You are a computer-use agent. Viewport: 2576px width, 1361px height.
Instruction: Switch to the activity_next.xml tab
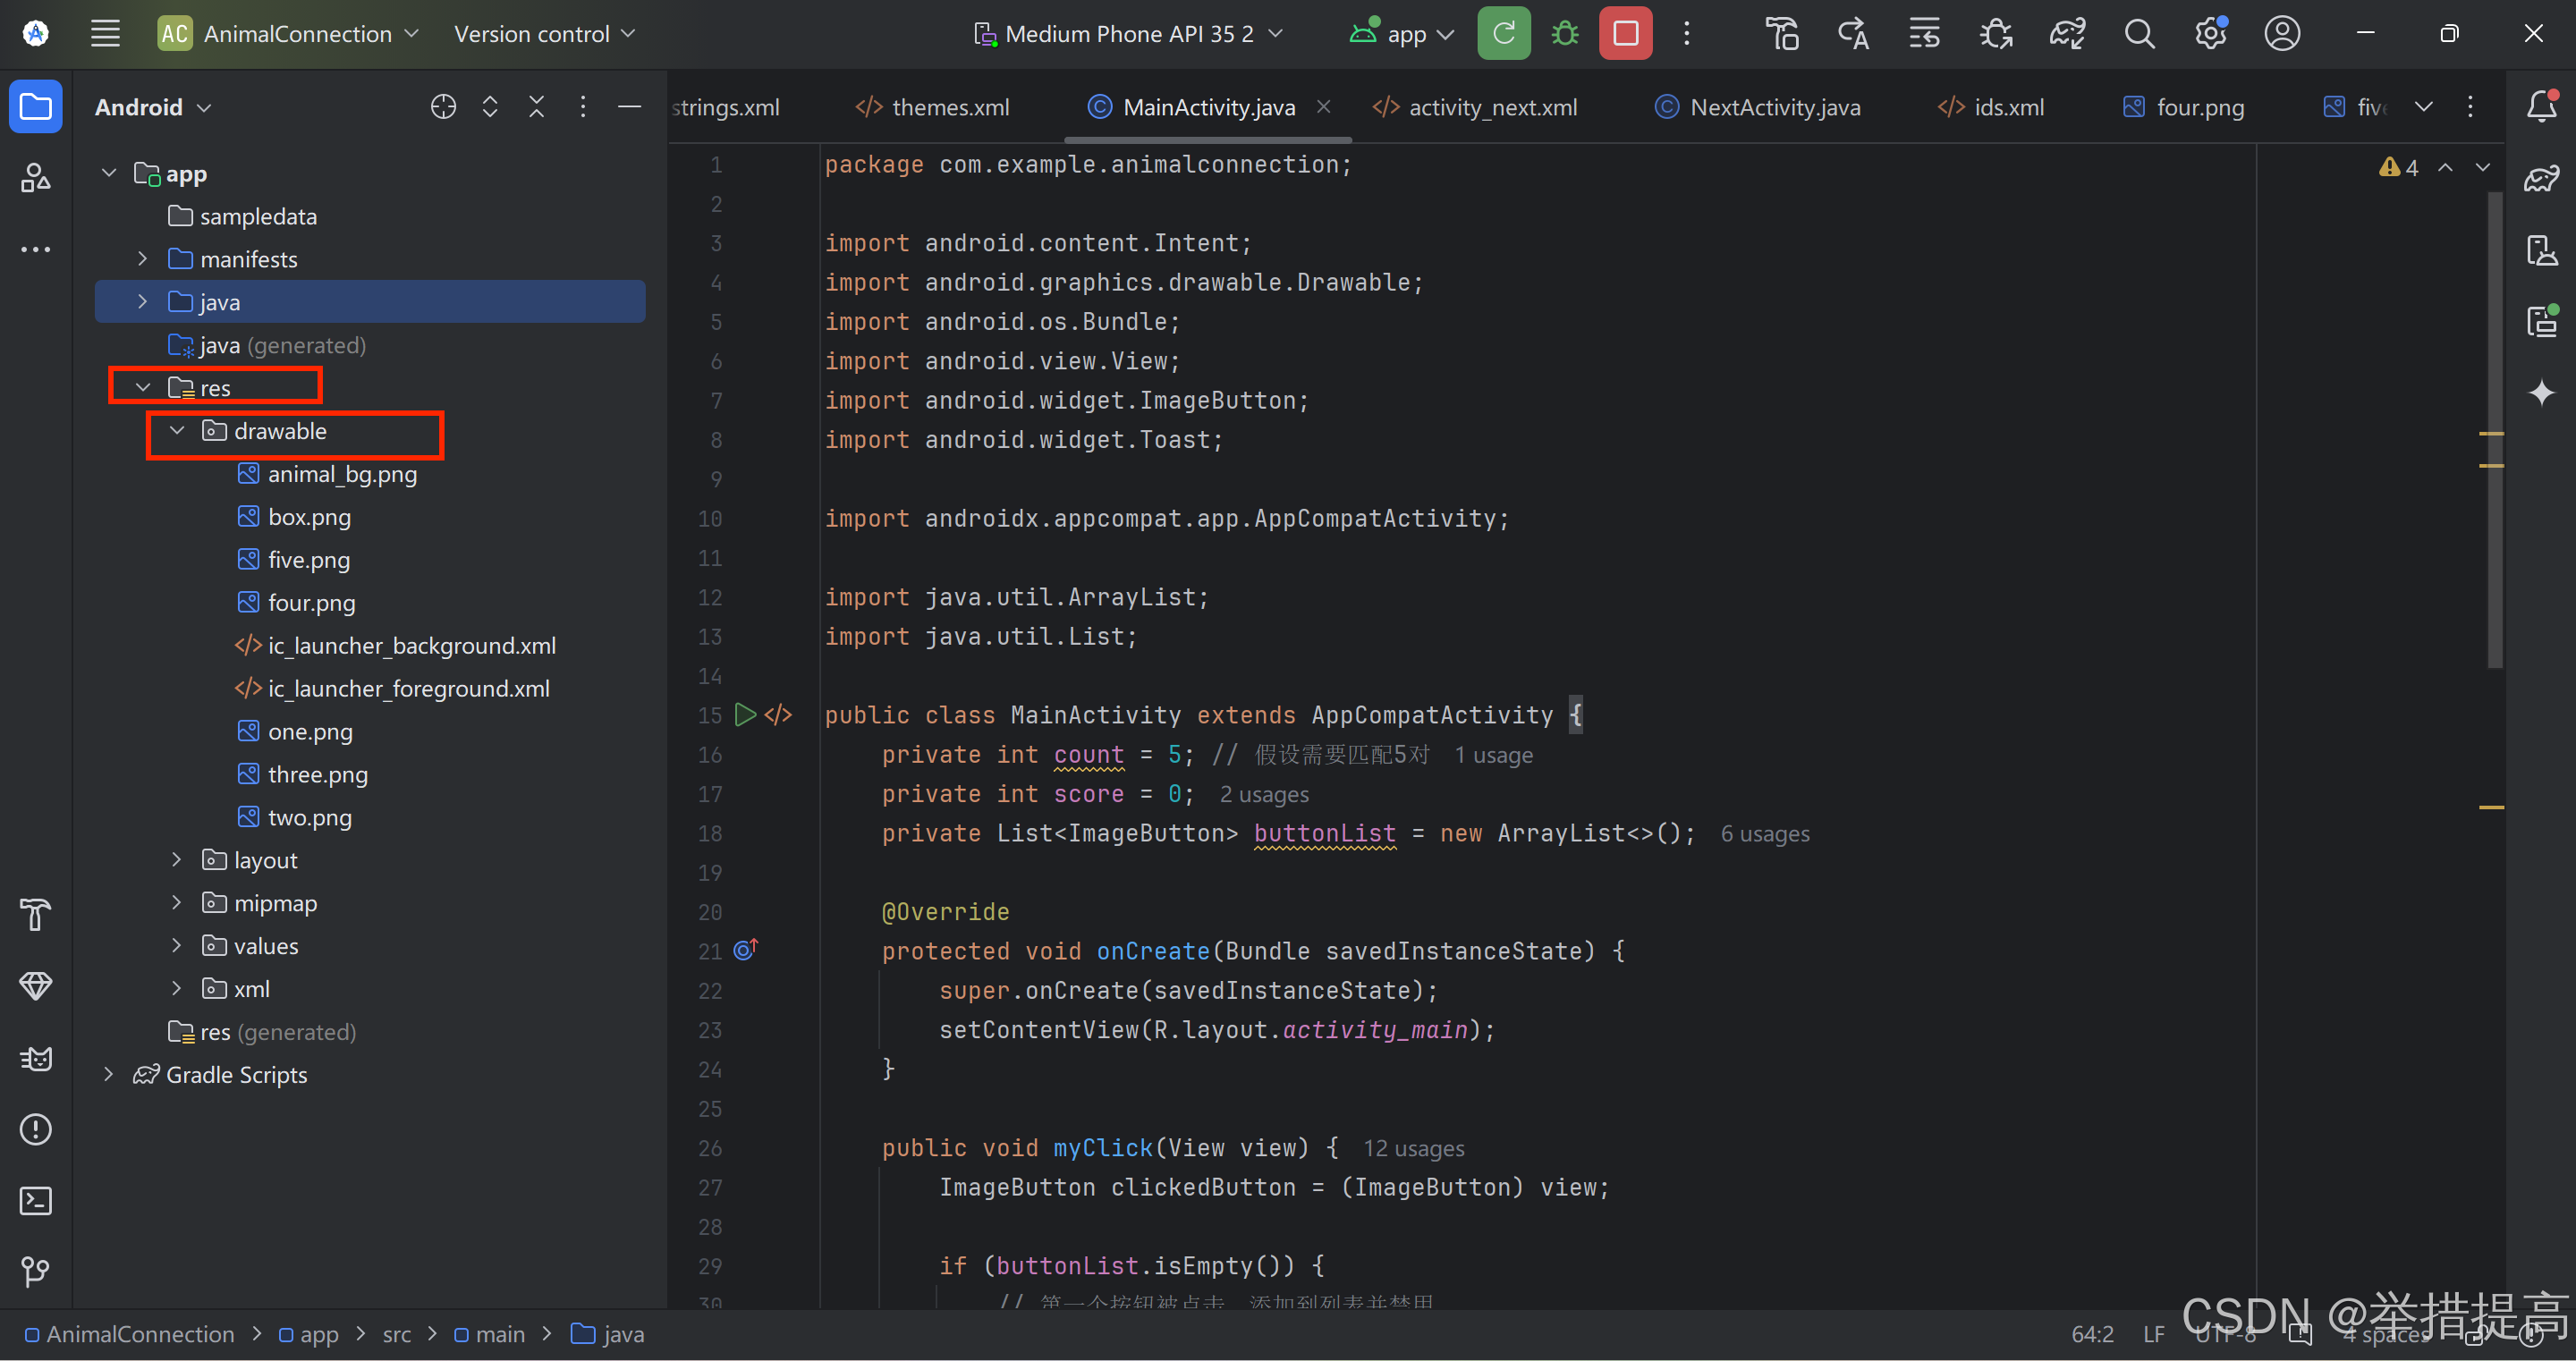click(1491, 107)
